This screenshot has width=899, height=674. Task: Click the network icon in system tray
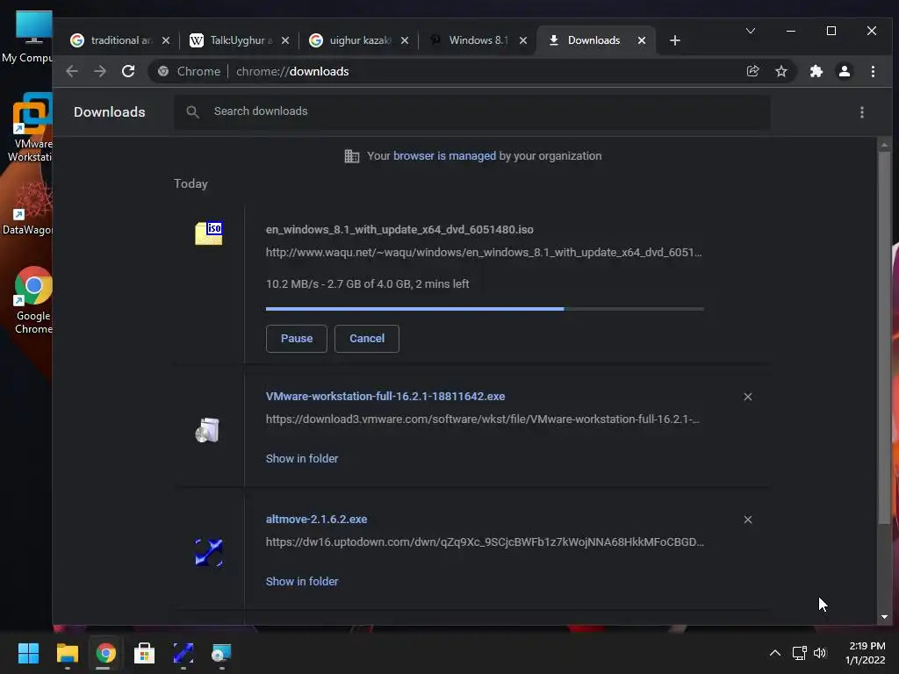pos(799,653)
